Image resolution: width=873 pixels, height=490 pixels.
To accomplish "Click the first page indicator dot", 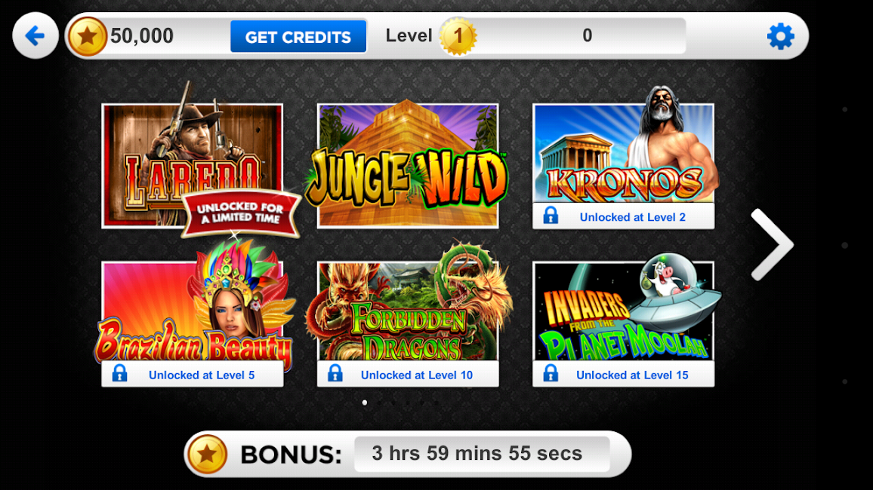I will coord(365,403).
